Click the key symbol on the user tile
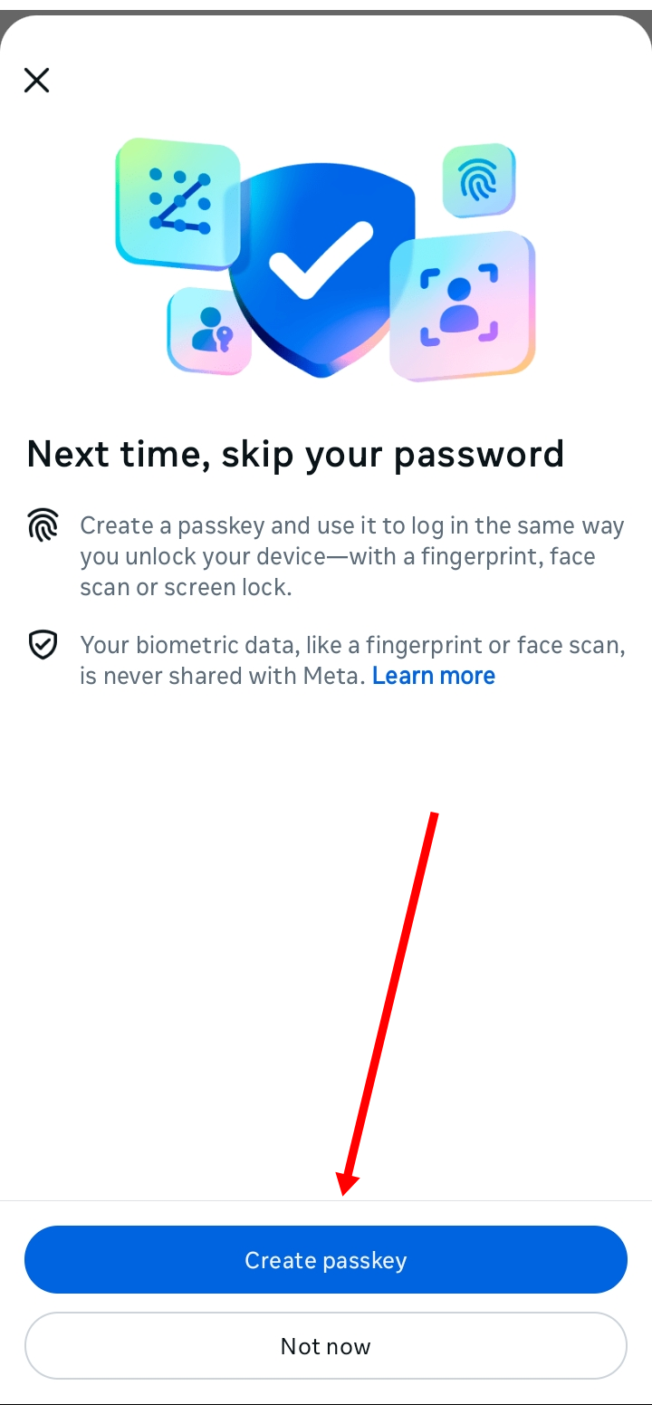The image size is (652, 1405). (223, 340)
